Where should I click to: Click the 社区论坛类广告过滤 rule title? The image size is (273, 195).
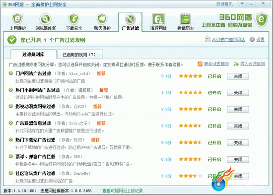35,173
